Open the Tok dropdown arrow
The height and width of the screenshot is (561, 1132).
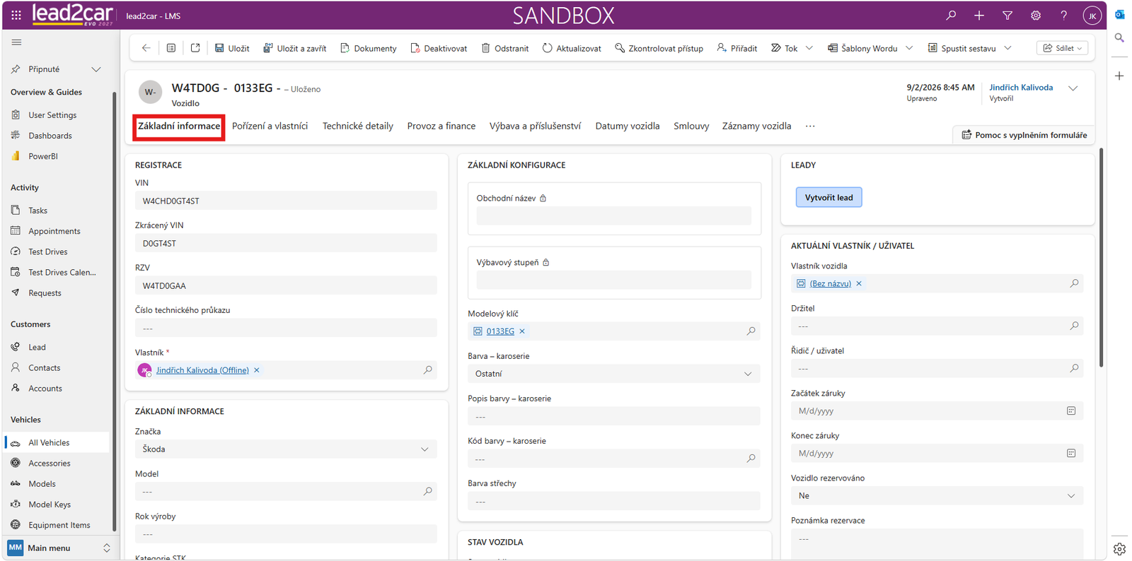coord(809,48)
